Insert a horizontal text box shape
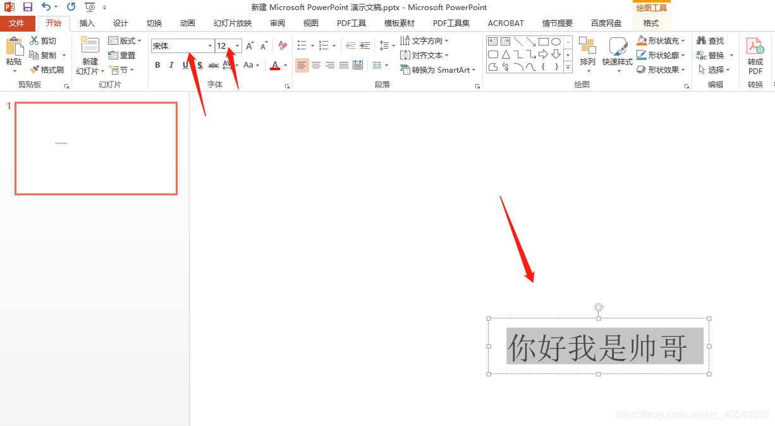The width and height of the screenshot is (775, 426). (x=492, y=42)
